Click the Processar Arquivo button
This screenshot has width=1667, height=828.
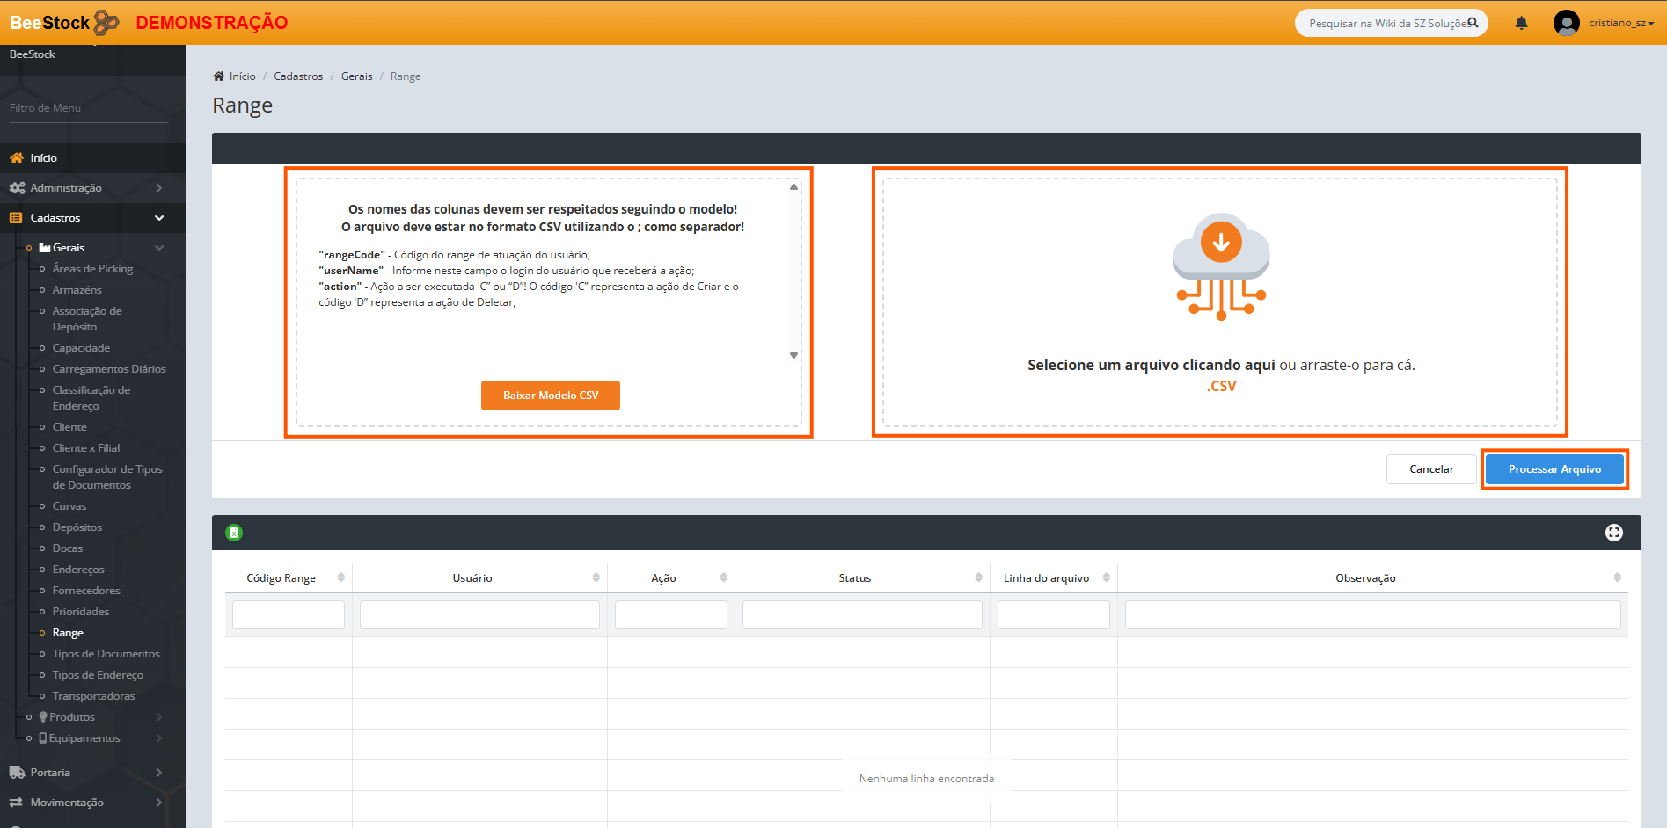click(x=1554, y=469)
